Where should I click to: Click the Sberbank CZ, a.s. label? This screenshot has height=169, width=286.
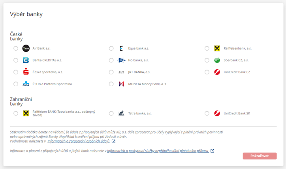pos(236,60)
